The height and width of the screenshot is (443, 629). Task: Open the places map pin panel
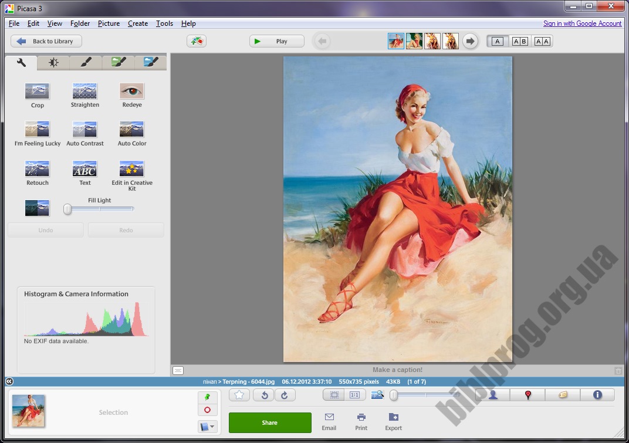[x=527, y=395]
